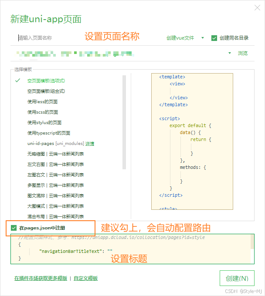The height and width of the screenshot is (296, 265).
Task: Click the template code preview pane
Action: 192,141
